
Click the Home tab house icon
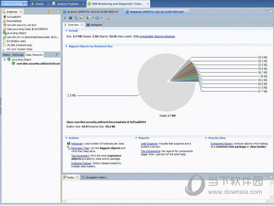click(32, 4)
